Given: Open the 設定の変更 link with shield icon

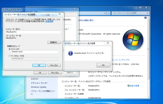Looking at the screenshot, I should point(133,86).
